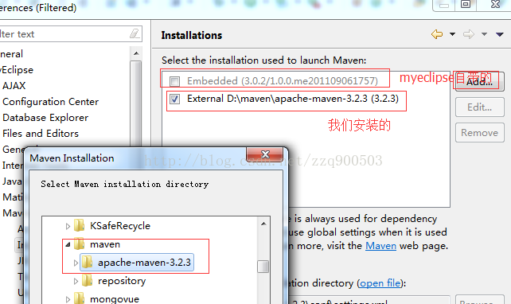Select Configuration Center preference page
This screenshot has height=304, width=511.
(50, 102)
